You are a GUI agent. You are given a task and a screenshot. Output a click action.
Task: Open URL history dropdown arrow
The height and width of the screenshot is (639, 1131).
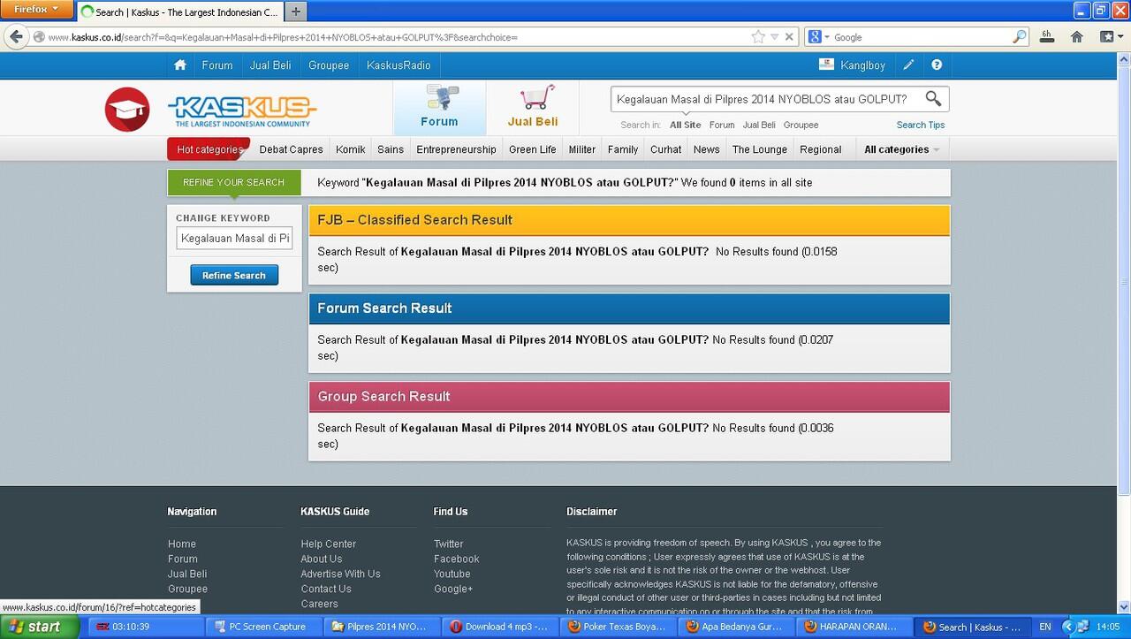point(775,37)
